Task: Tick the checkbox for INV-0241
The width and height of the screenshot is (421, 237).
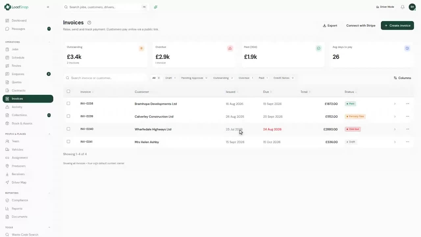Action: point(68,142)
